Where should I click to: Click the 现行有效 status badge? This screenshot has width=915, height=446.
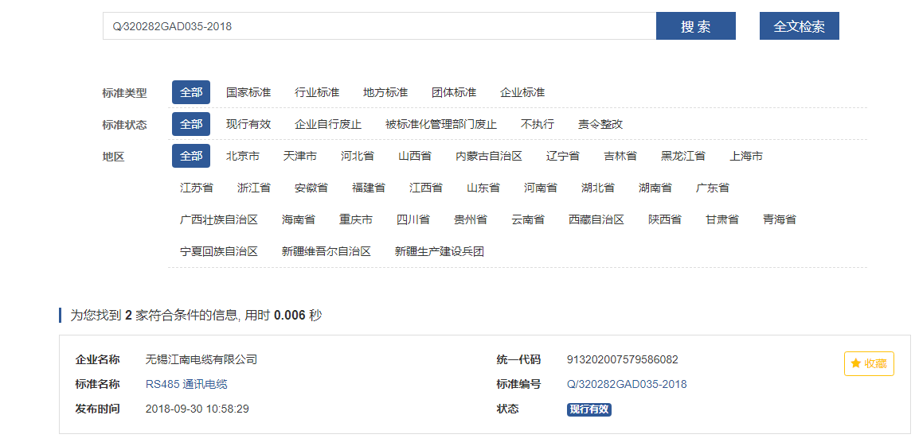tap(589, 409)
